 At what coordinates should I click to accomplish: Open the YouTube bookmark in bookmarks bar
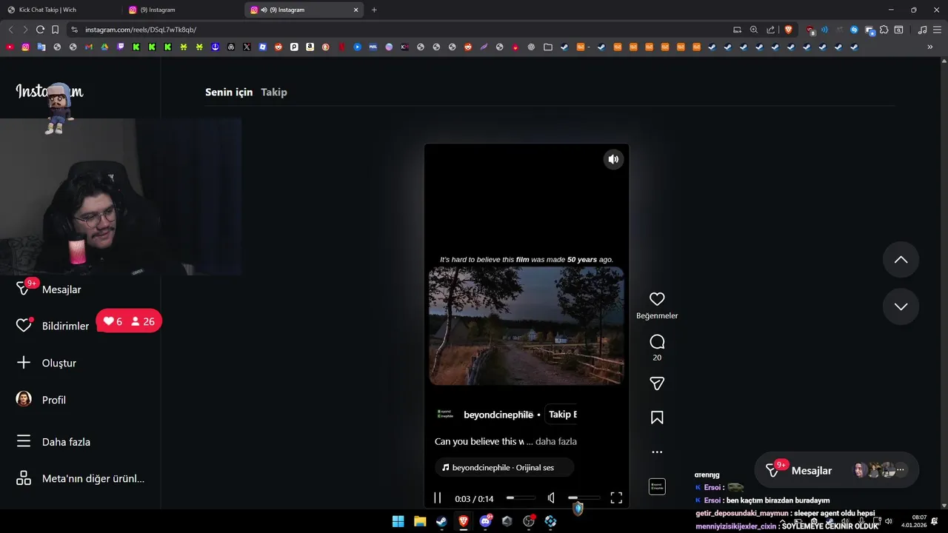[x=10, y=47]
